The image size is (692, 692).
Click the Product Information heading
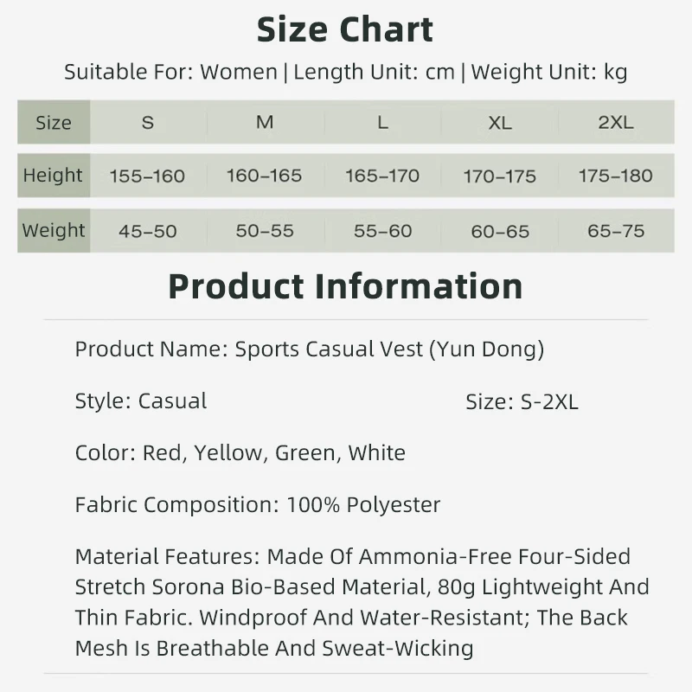pos(345,286)
